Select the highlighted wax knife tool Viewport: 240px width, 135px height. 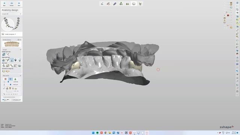coord(12,60)
